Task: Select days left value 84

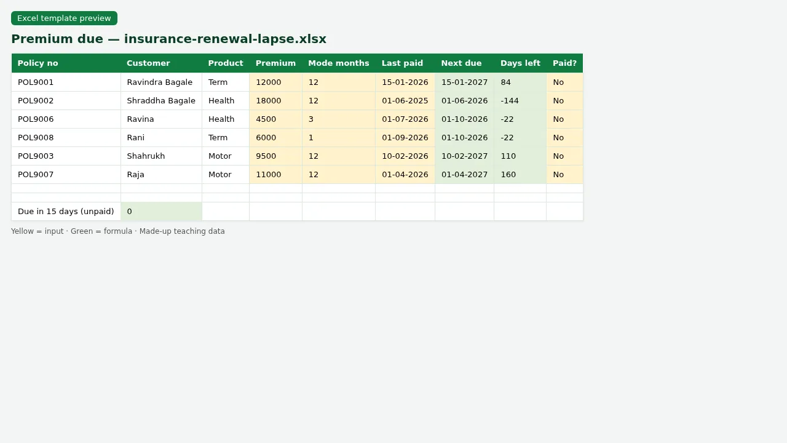Action: pyautogui.click(x=520, y=82)
